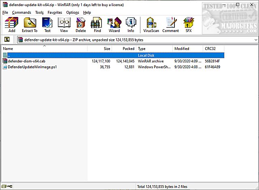
Task: Open the Find binoculars tool
Action: (97, 25)
